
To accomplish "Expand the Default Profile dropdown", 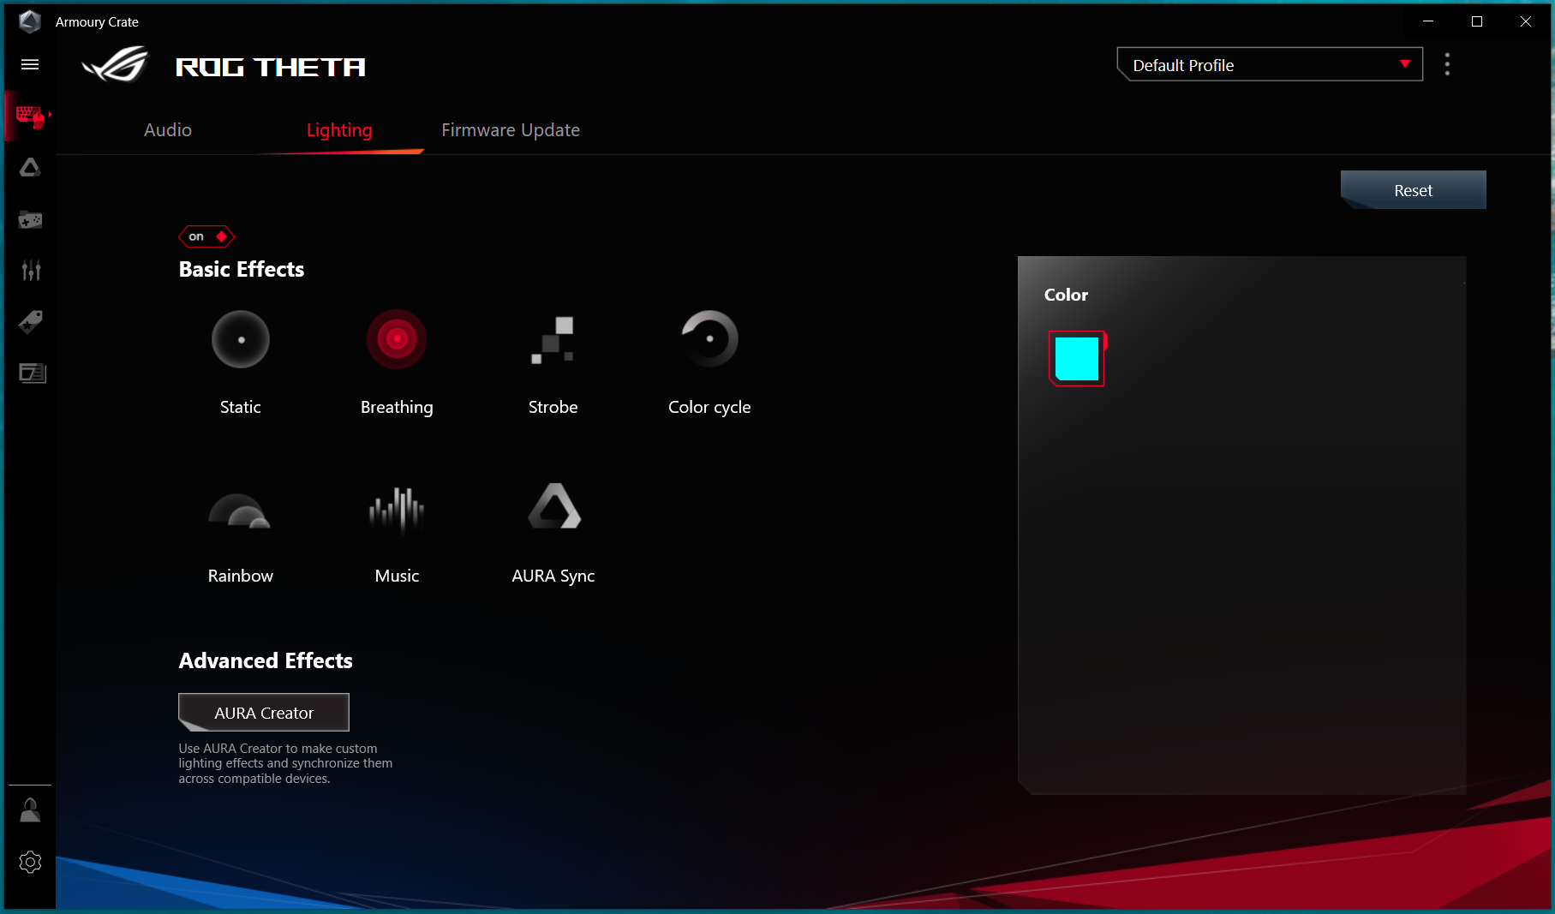I will [x=1270, y=65].
